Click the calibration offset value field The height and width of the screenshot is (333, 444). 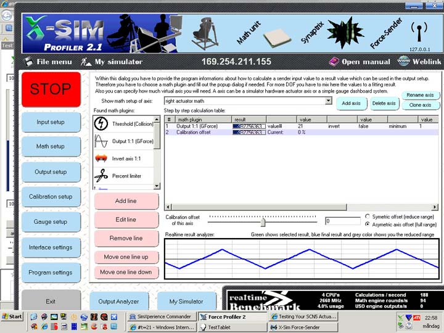tap(343, 221)
